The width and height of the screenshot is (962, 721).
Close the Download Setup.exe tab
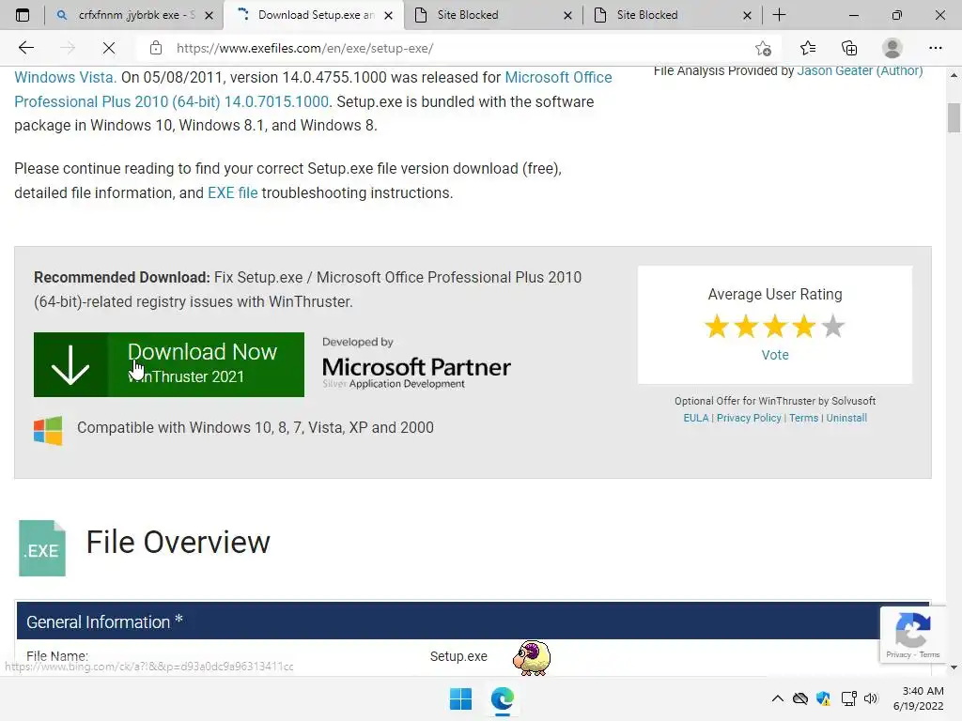pyautogui.click(x=388, y=15)
